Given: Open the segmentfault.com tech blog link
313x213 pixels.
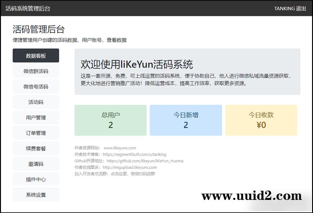Looking at the screenshot, I should tap(134, 154).
